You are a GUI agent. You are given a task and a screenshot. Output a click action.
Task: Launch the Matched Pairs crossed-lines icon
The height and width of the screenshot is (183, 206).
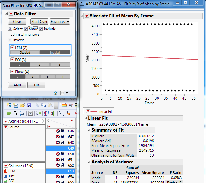click(22, 113)
